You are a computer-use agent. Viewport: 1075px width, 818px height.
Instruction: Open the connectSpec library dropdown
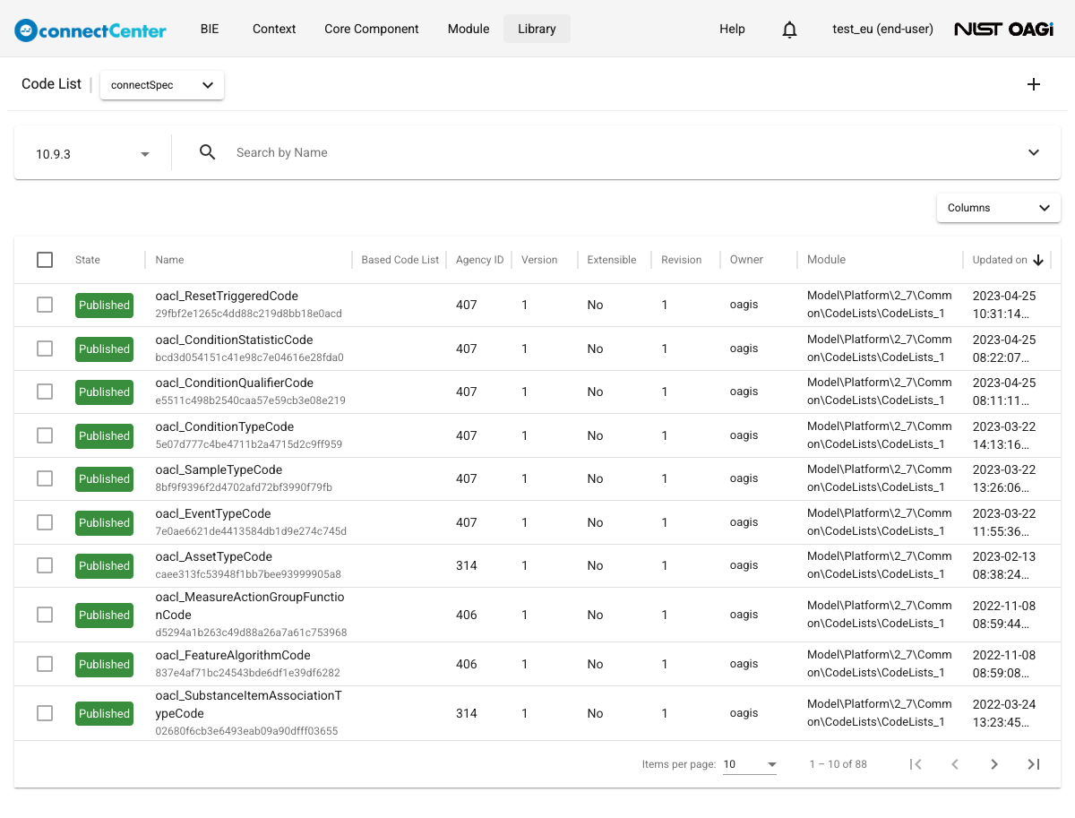click(x=162, y=85)
